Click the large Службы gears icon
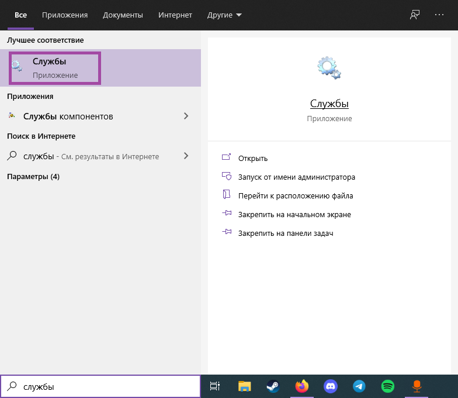The height and width of the screenshot is (398, 458). click(x=329, y=68)
